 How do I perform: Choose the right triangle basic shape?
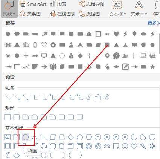coord(44,137)
